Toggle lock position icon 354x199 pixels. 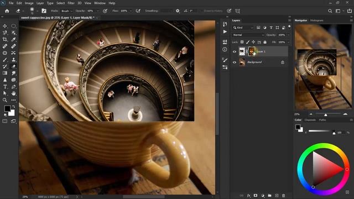pyautogui.click(x=253, y=42)
